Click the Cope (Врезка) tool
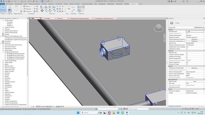This screenshot has width=205, height=115. 27,6
